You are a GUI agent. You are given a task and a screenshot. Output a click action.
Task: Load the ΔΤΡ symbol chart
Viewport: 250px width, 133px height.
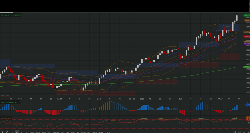pos(67,132)
